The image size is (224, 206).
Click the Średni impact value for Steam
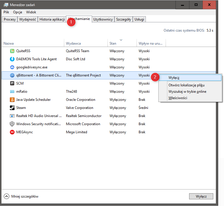click(x=143, y=108)
